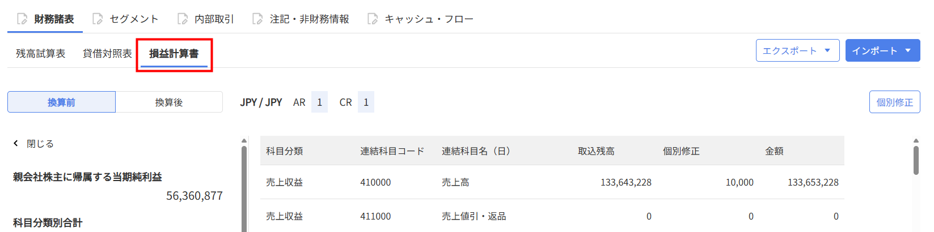Viewport: 934px width, 232px height.
Task: Switch to 換算前 view
Action: click(61, 102)
